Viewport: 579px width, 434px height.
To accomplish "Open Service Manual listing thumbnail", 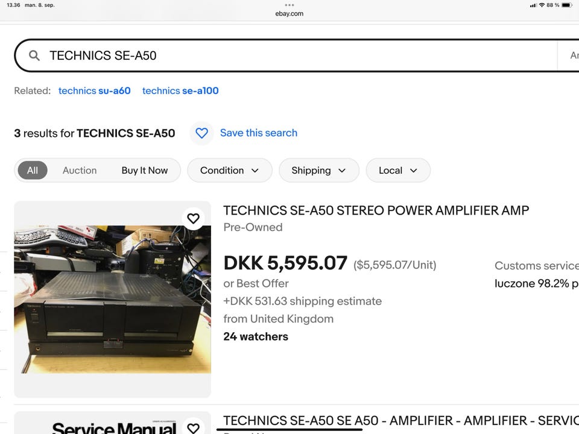I will 113,424.
